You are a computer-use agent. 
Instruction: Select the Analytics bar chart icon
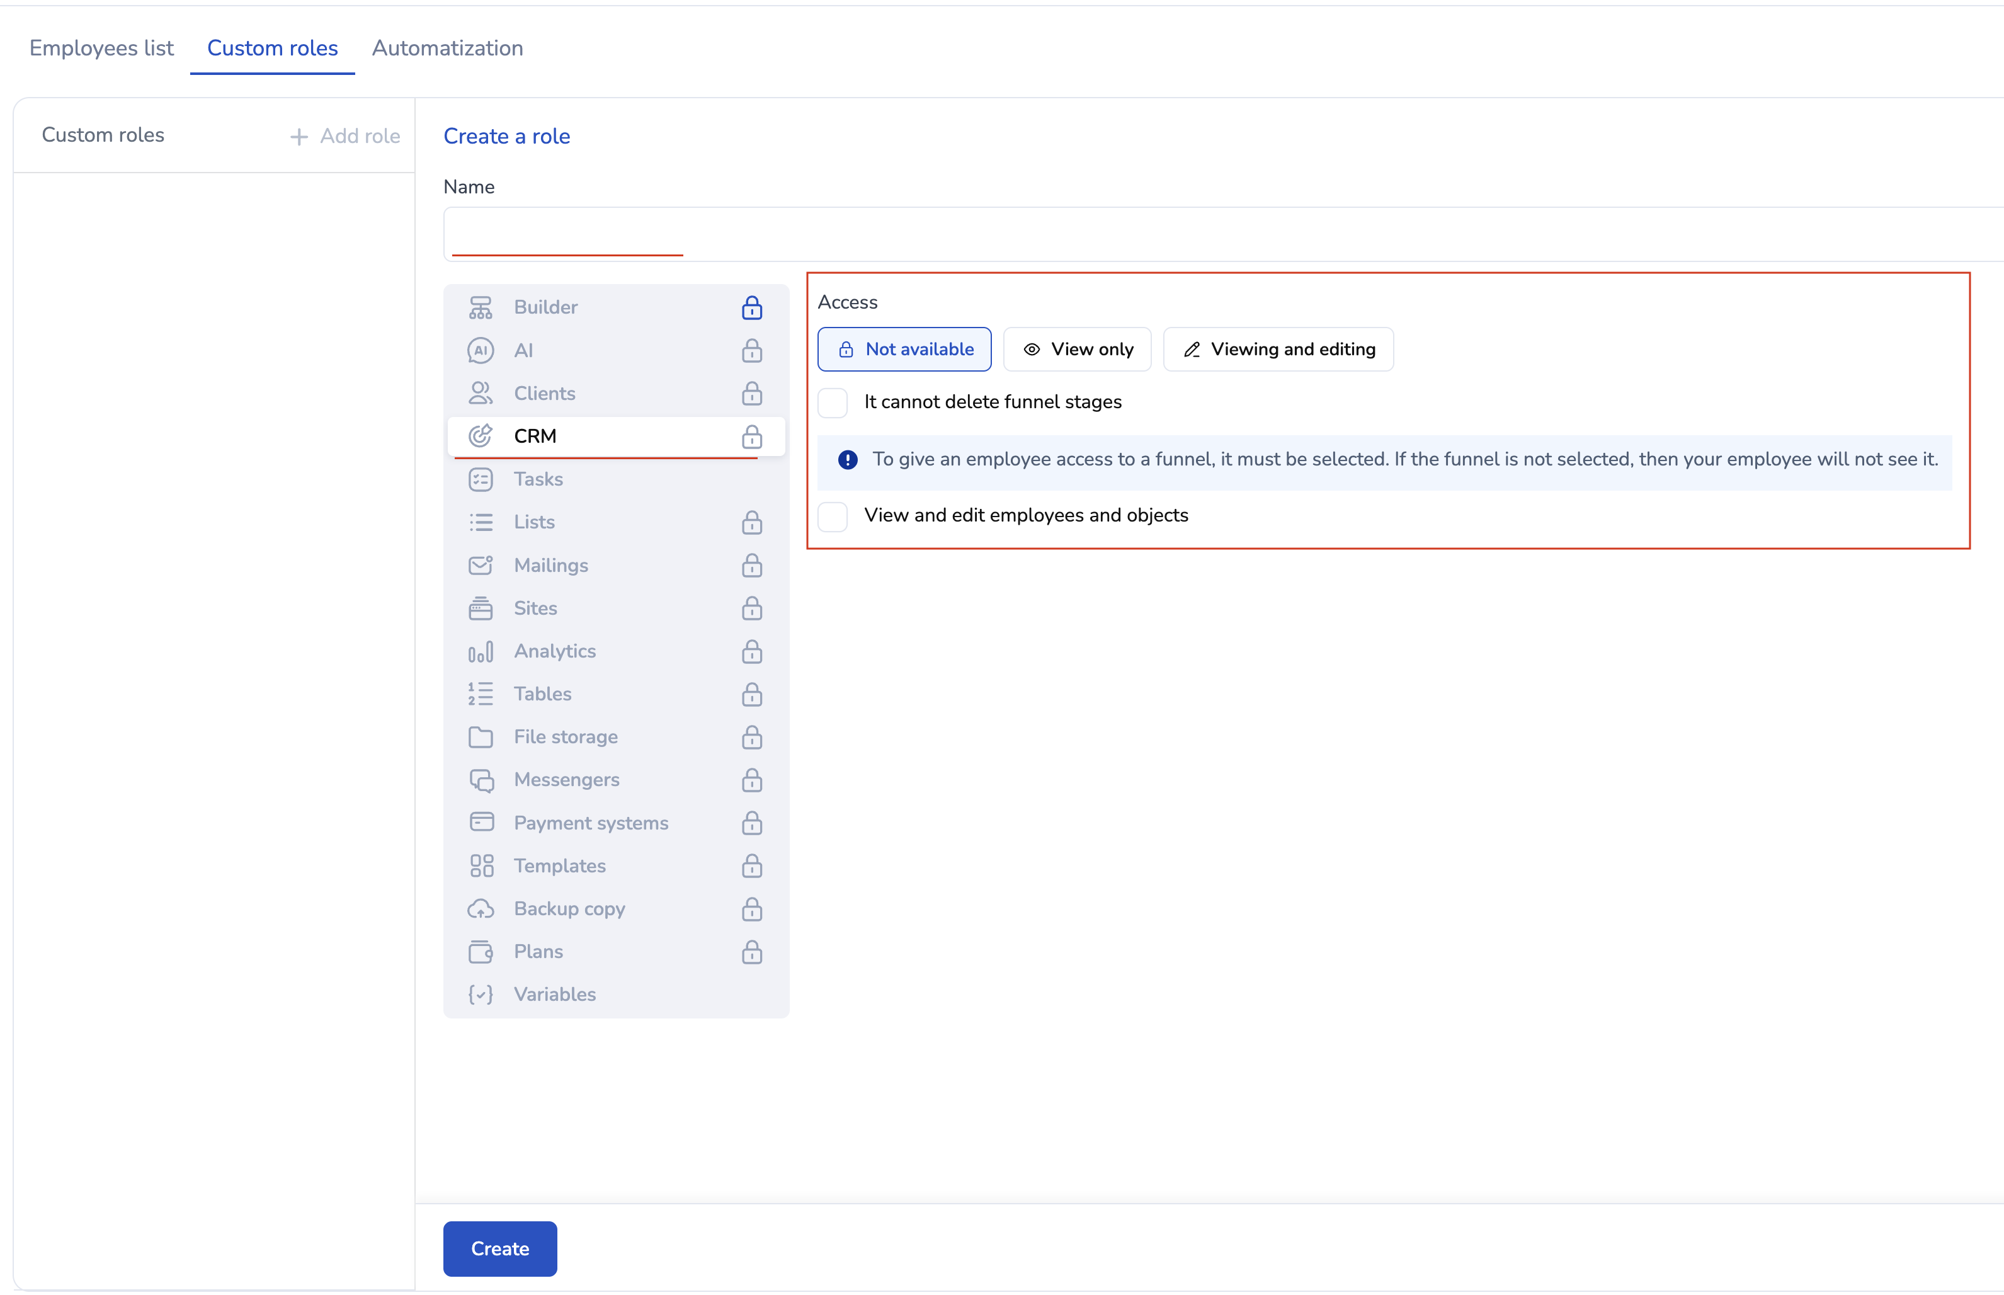point(480,651)
